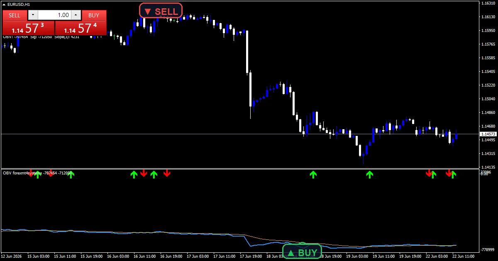The width and height of the screenshot is (498, 261).
Task: Decrease lot volume with the down arrow
Action: 33,15
